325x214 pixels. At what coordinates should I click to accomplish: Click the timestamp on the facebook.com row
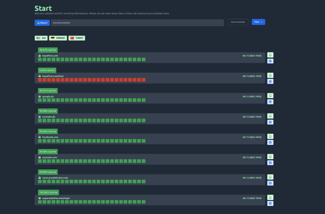click(252, 137)
